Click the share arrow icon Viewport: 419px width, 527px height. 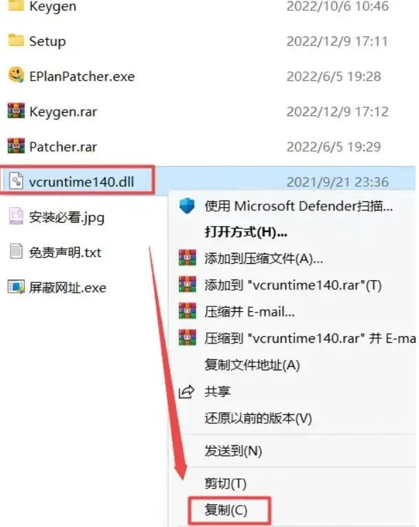tap(186, 392)
